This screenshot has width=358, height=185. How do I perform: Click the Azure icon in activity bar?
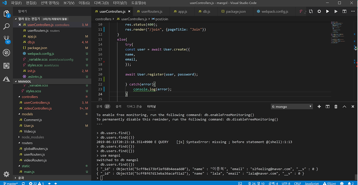tap(6, 79)
